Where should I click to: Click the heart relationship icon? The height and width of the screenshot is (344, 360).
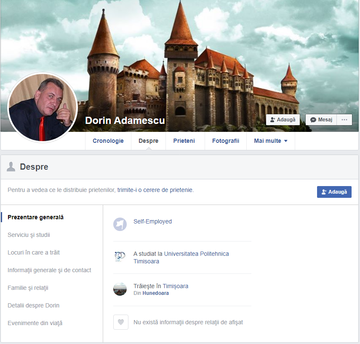click(x=121, y=322)
